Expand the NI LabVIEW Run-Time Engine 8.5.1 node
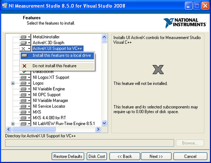The image size is (211, 163). click(13, 124)
